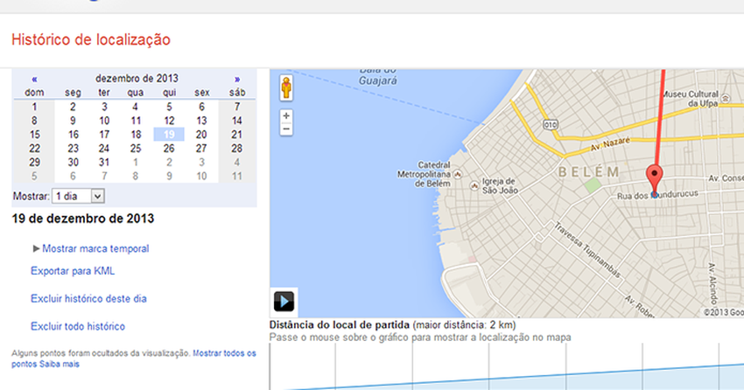The height and width of the screenshot is (390, 744).
Task: Click the Street View pegman icon
Action: (x=286, y=87)
